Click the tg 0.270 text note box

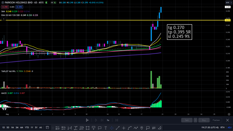179,32
